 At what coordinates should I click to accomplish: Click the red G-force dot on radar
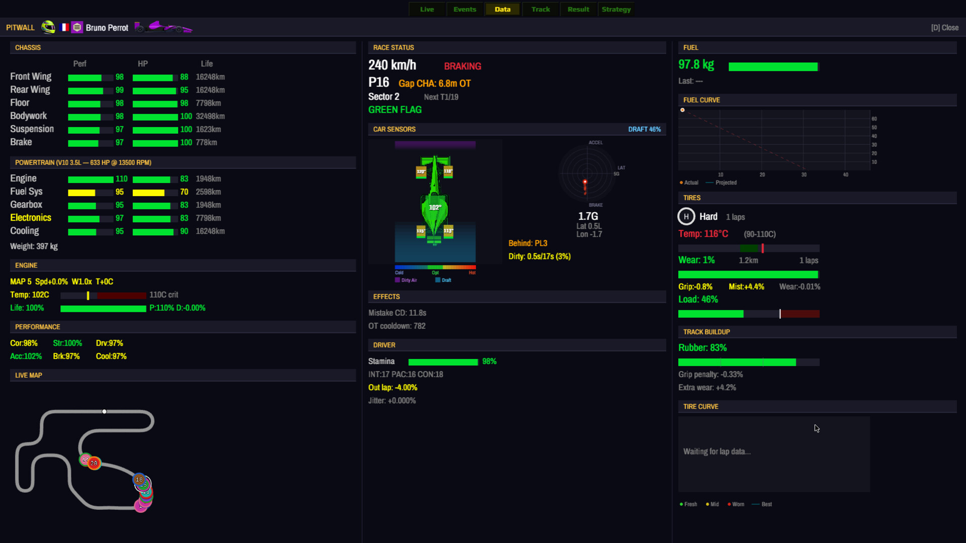(585, 182)
